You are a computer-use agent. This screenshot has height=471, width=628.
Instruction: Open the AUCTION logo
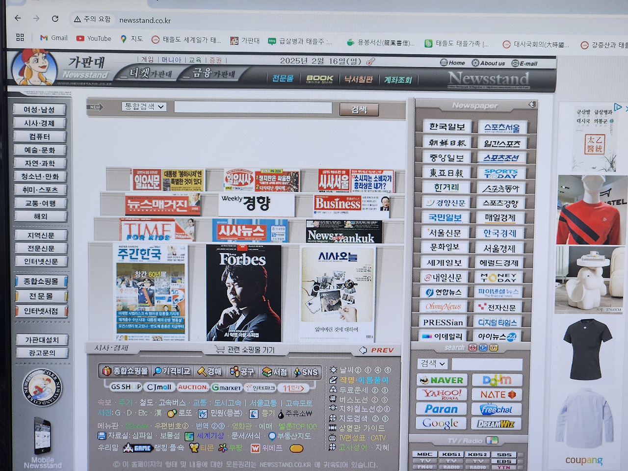[x=192, y=388]
